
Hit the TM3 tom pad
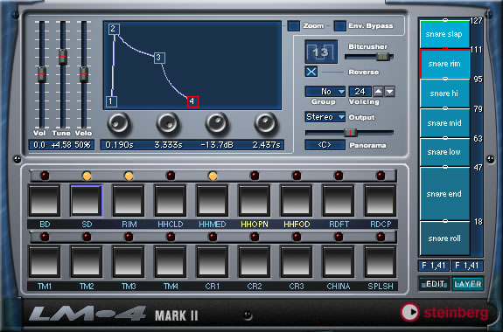pos(129,261)
